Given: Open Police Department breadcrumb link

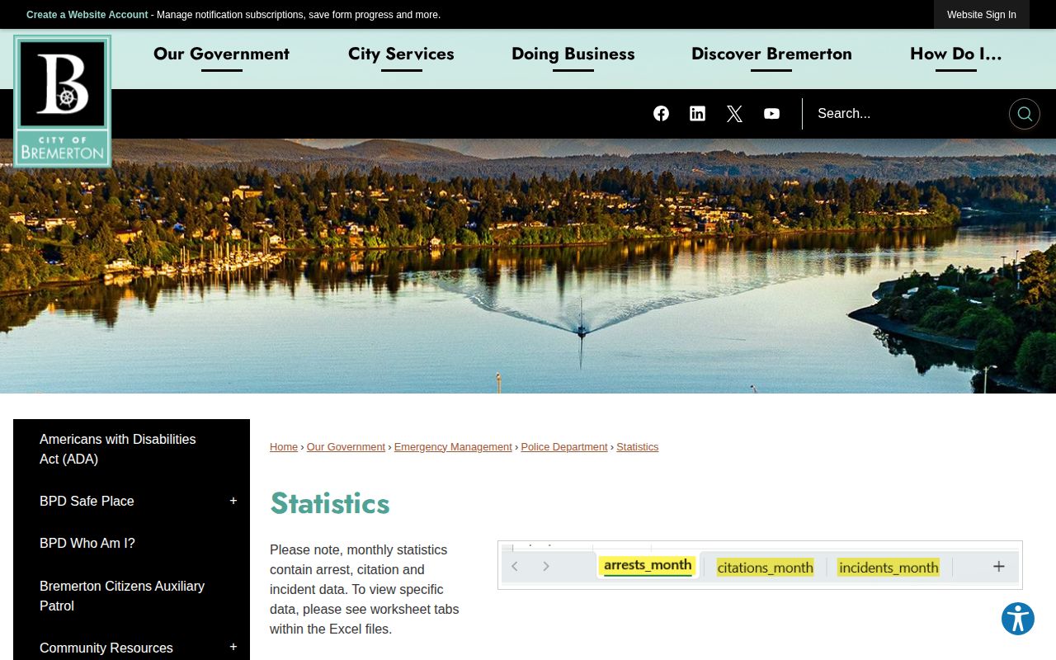Looking at the screenshot, I should point(564,447).
